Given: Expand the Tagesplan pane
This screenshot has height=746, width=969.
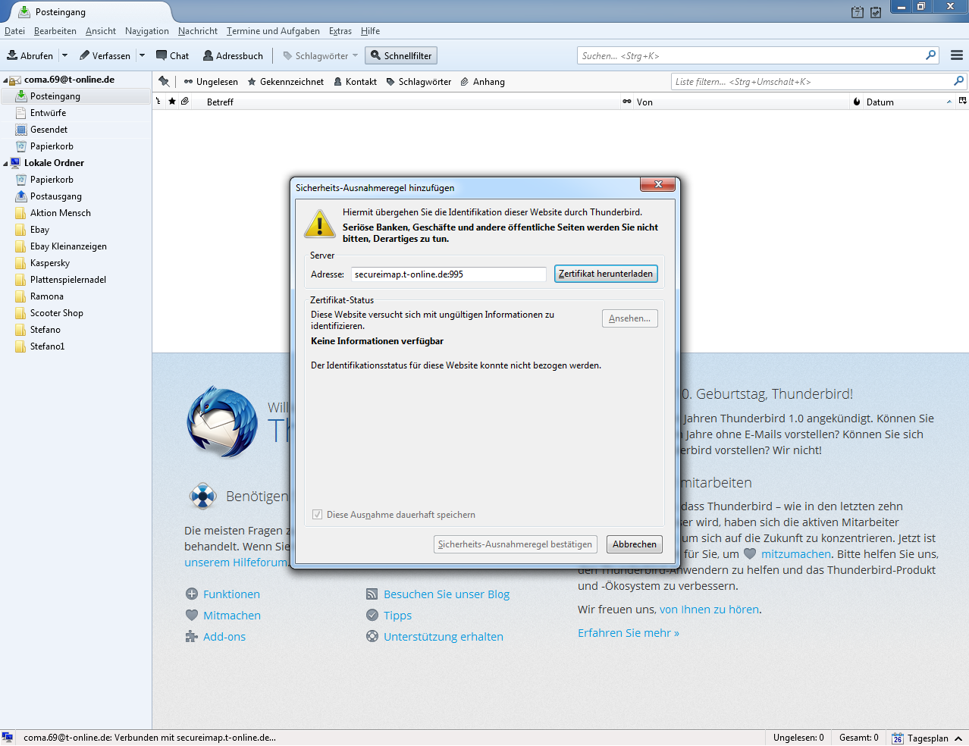Looking at the screenshot, I should click(959, 738).
